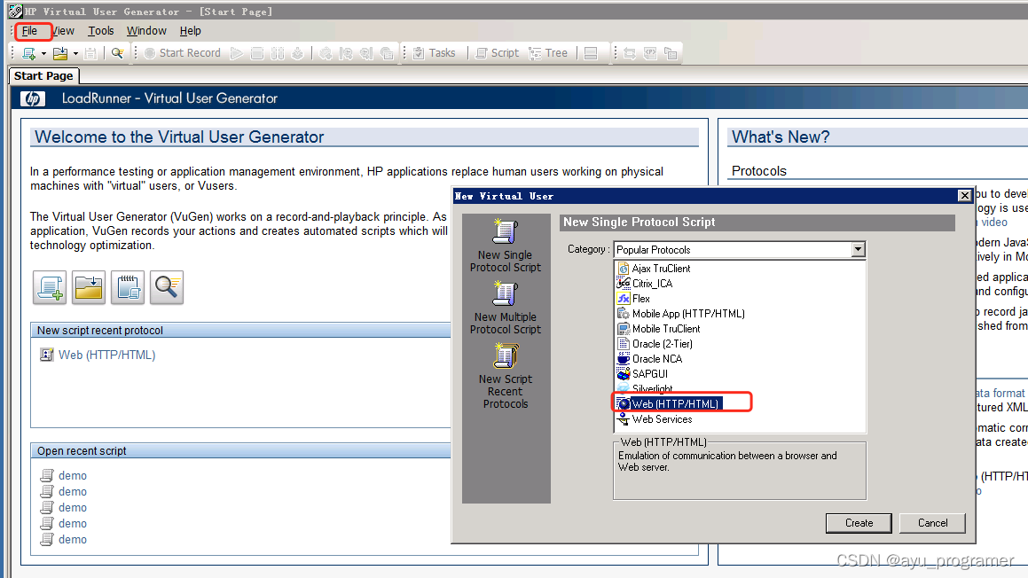Screen dimensions: 1028x578
Task: Click the last icon on the toolbar
Action: pyautogui.click(x=670, y=53)
